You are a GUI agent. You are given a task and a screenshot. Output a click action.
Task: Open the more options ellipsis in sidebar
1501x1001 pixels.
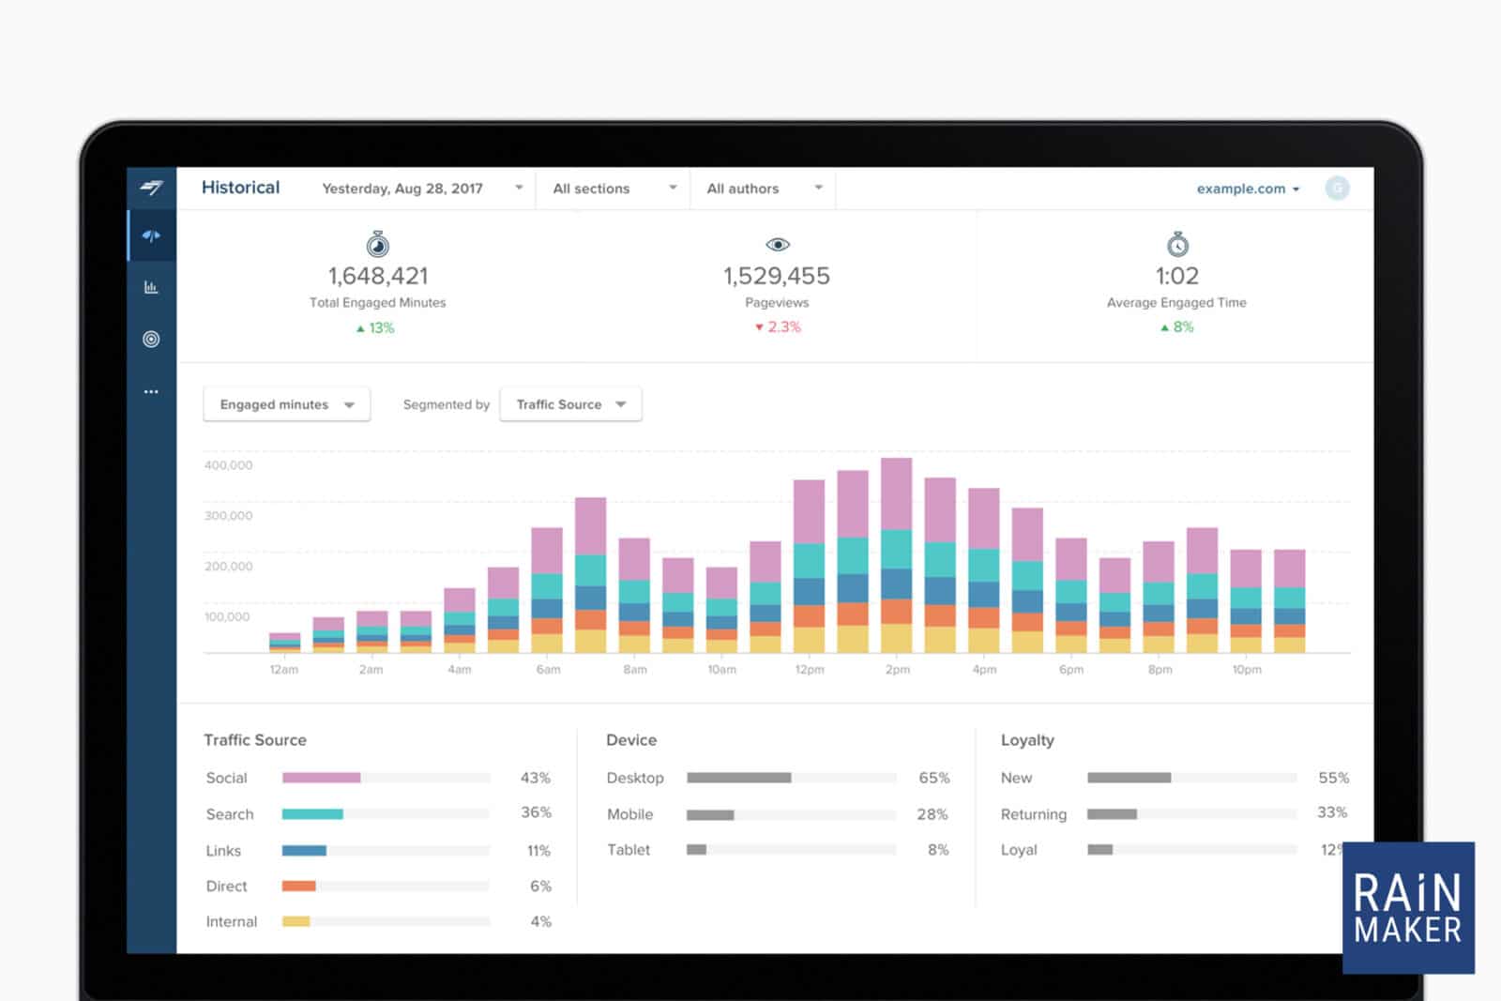151,391
